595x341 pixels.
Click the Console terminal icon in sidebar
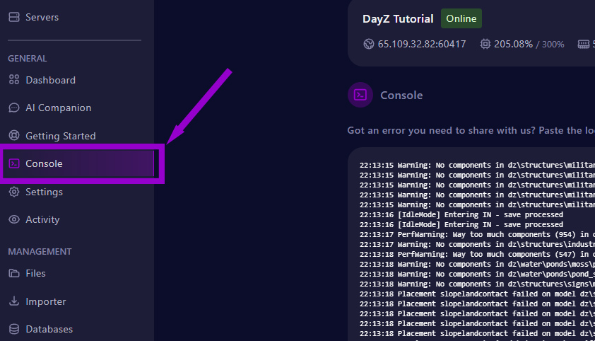coord(14,163)
